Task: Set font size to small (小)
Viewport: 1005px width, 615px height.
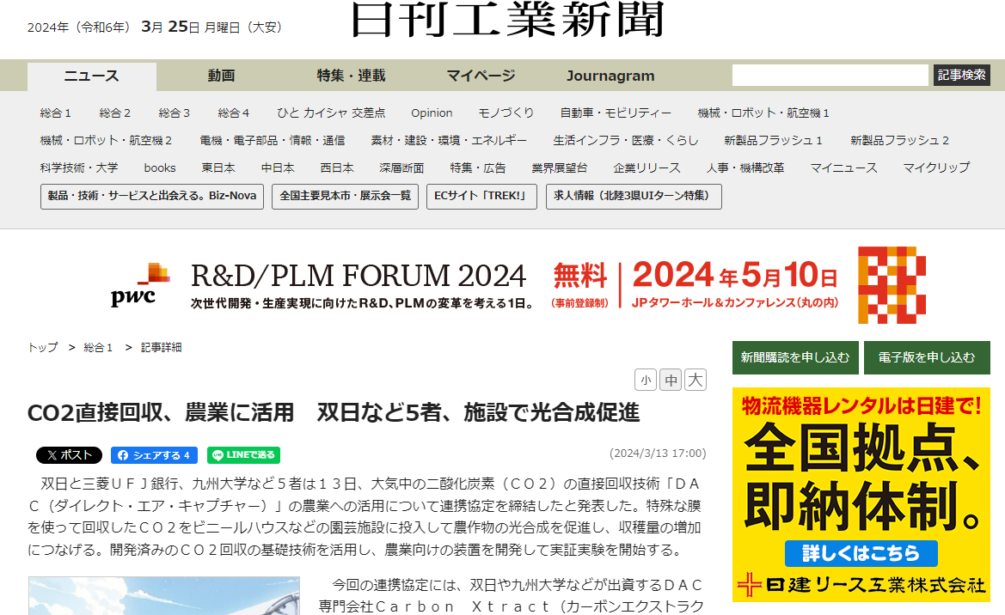Action: tap(645, 380)
